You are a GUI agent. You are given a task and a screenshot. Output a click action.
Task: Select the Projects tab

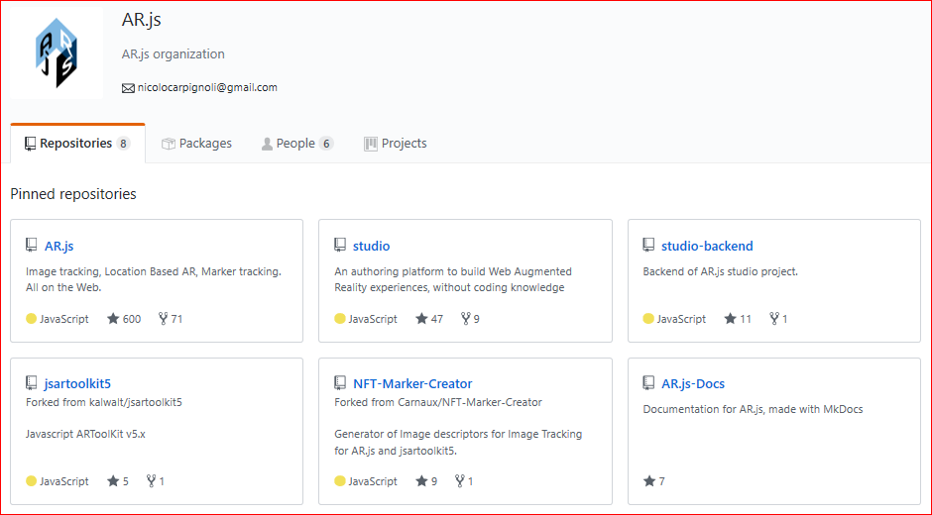(395, 144)
